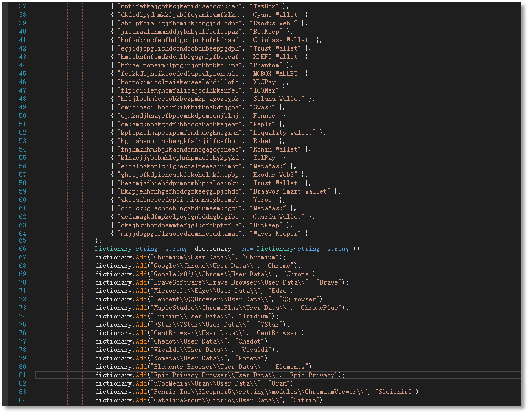
Task: Click the extension ID "hnfanknocfeofbddgcijnmhnfnkdnaad"
Action: (x=180, y=40)
